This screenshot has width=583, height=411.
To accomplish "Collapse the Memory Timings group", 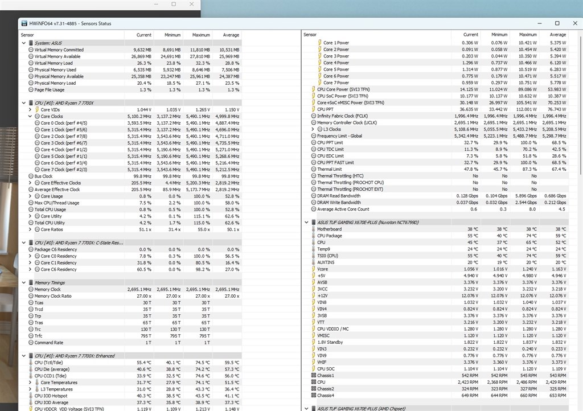I will [x=24, y=283].
